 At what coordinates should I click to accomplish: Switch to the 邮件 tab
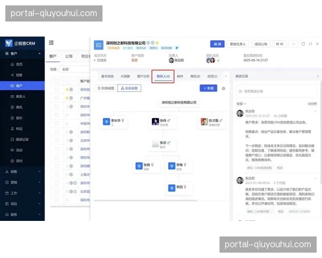click(180, 76)
